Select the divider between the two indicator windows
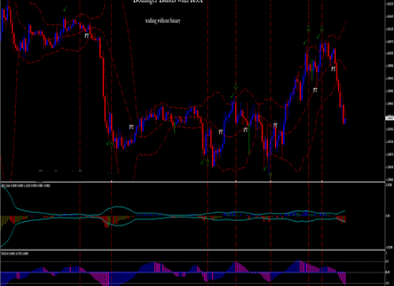This screenshot has height=286, width=394. coord(193,250)
